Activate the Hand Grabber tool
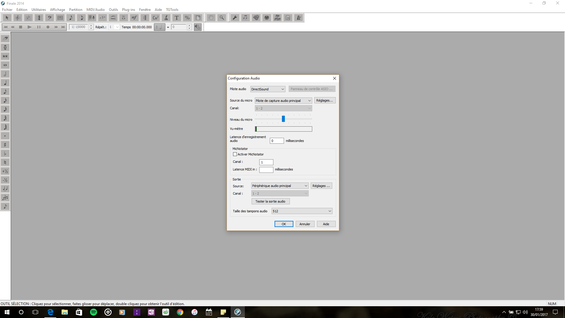This screenshot has height=318, width=565. tap(211, 18)
